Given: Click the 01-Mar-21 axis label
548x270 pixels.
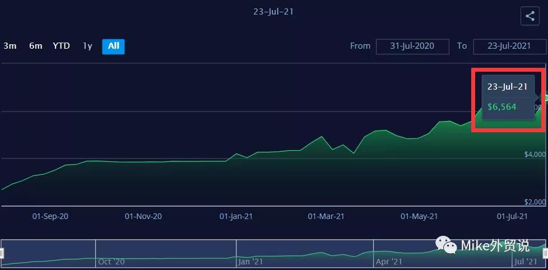Looking at the screenshot, I should pos(326,217).
